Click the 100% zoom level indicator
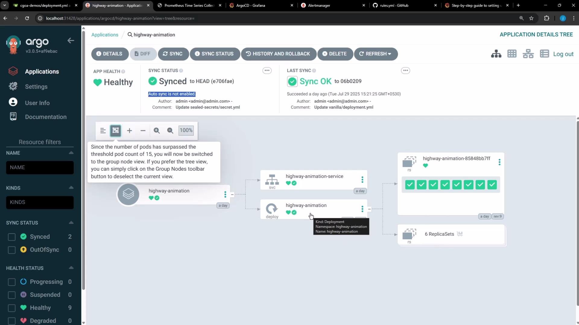579x325 pixels. (x=186, y=130)
